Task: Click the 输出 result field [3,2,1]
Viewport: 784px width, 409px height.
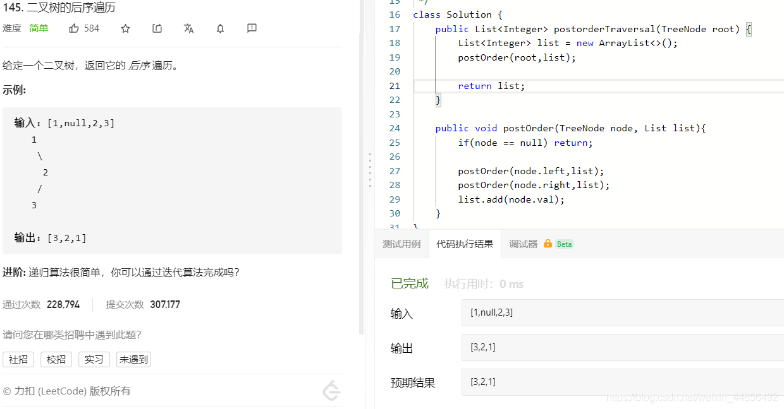Action: [623, 347]
